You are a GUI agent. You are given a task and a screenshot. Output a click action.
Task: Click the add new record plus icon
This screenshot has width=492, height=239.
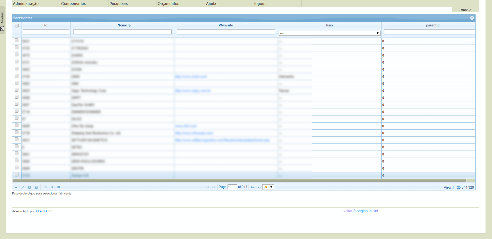click(16, 187)
